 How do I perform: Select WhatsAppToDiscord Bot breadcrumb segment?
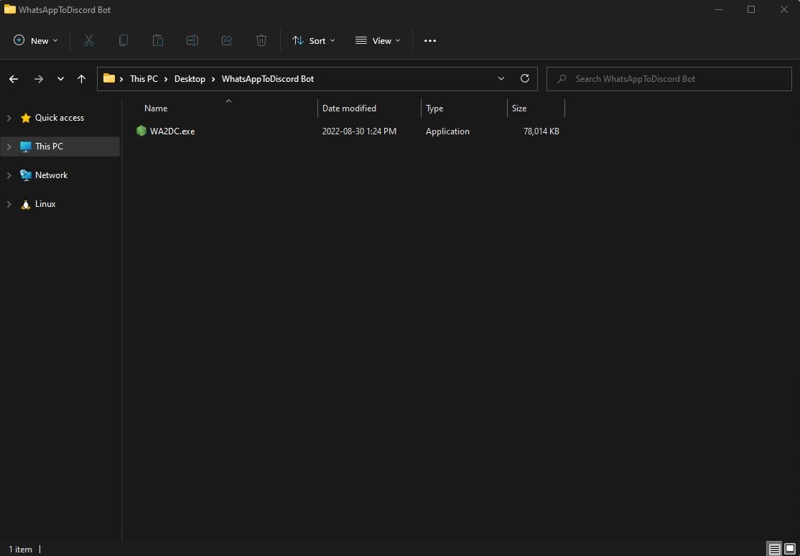(268, 79)
